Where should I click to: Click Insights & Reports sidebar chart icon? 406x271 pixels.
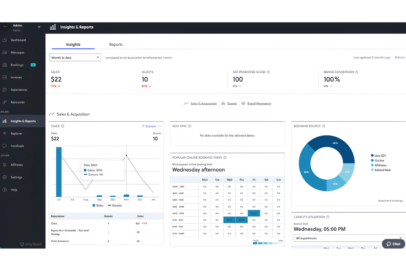[5, 121]
